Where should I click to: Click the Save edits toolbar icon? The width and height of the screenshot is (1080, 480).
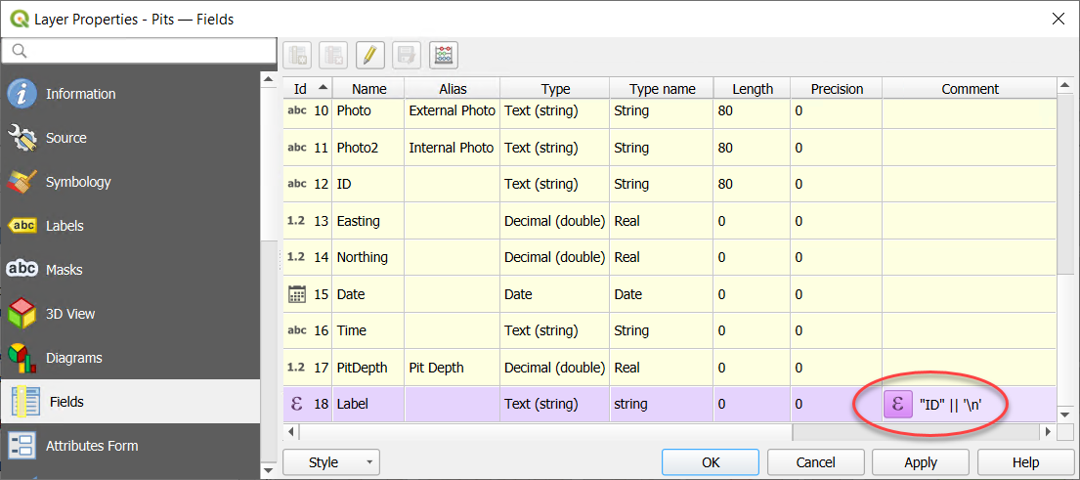(x=407, y=56)
